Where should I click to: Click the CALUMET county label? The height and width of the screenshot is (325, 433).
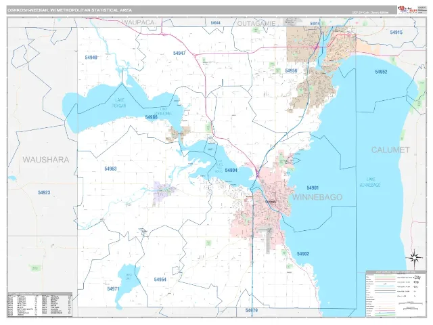(390, 150)
